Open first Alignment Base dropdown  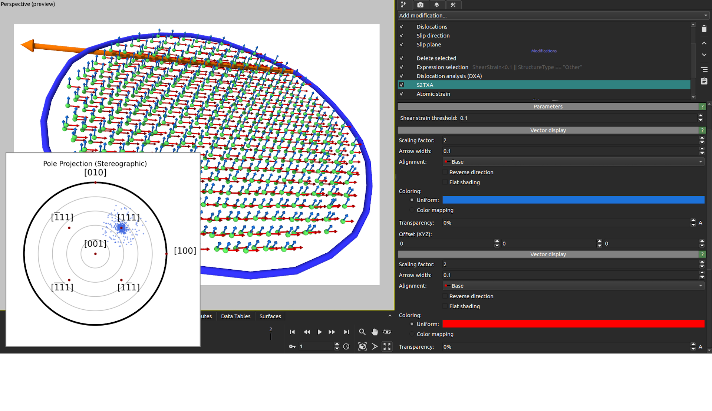[573, 162]
